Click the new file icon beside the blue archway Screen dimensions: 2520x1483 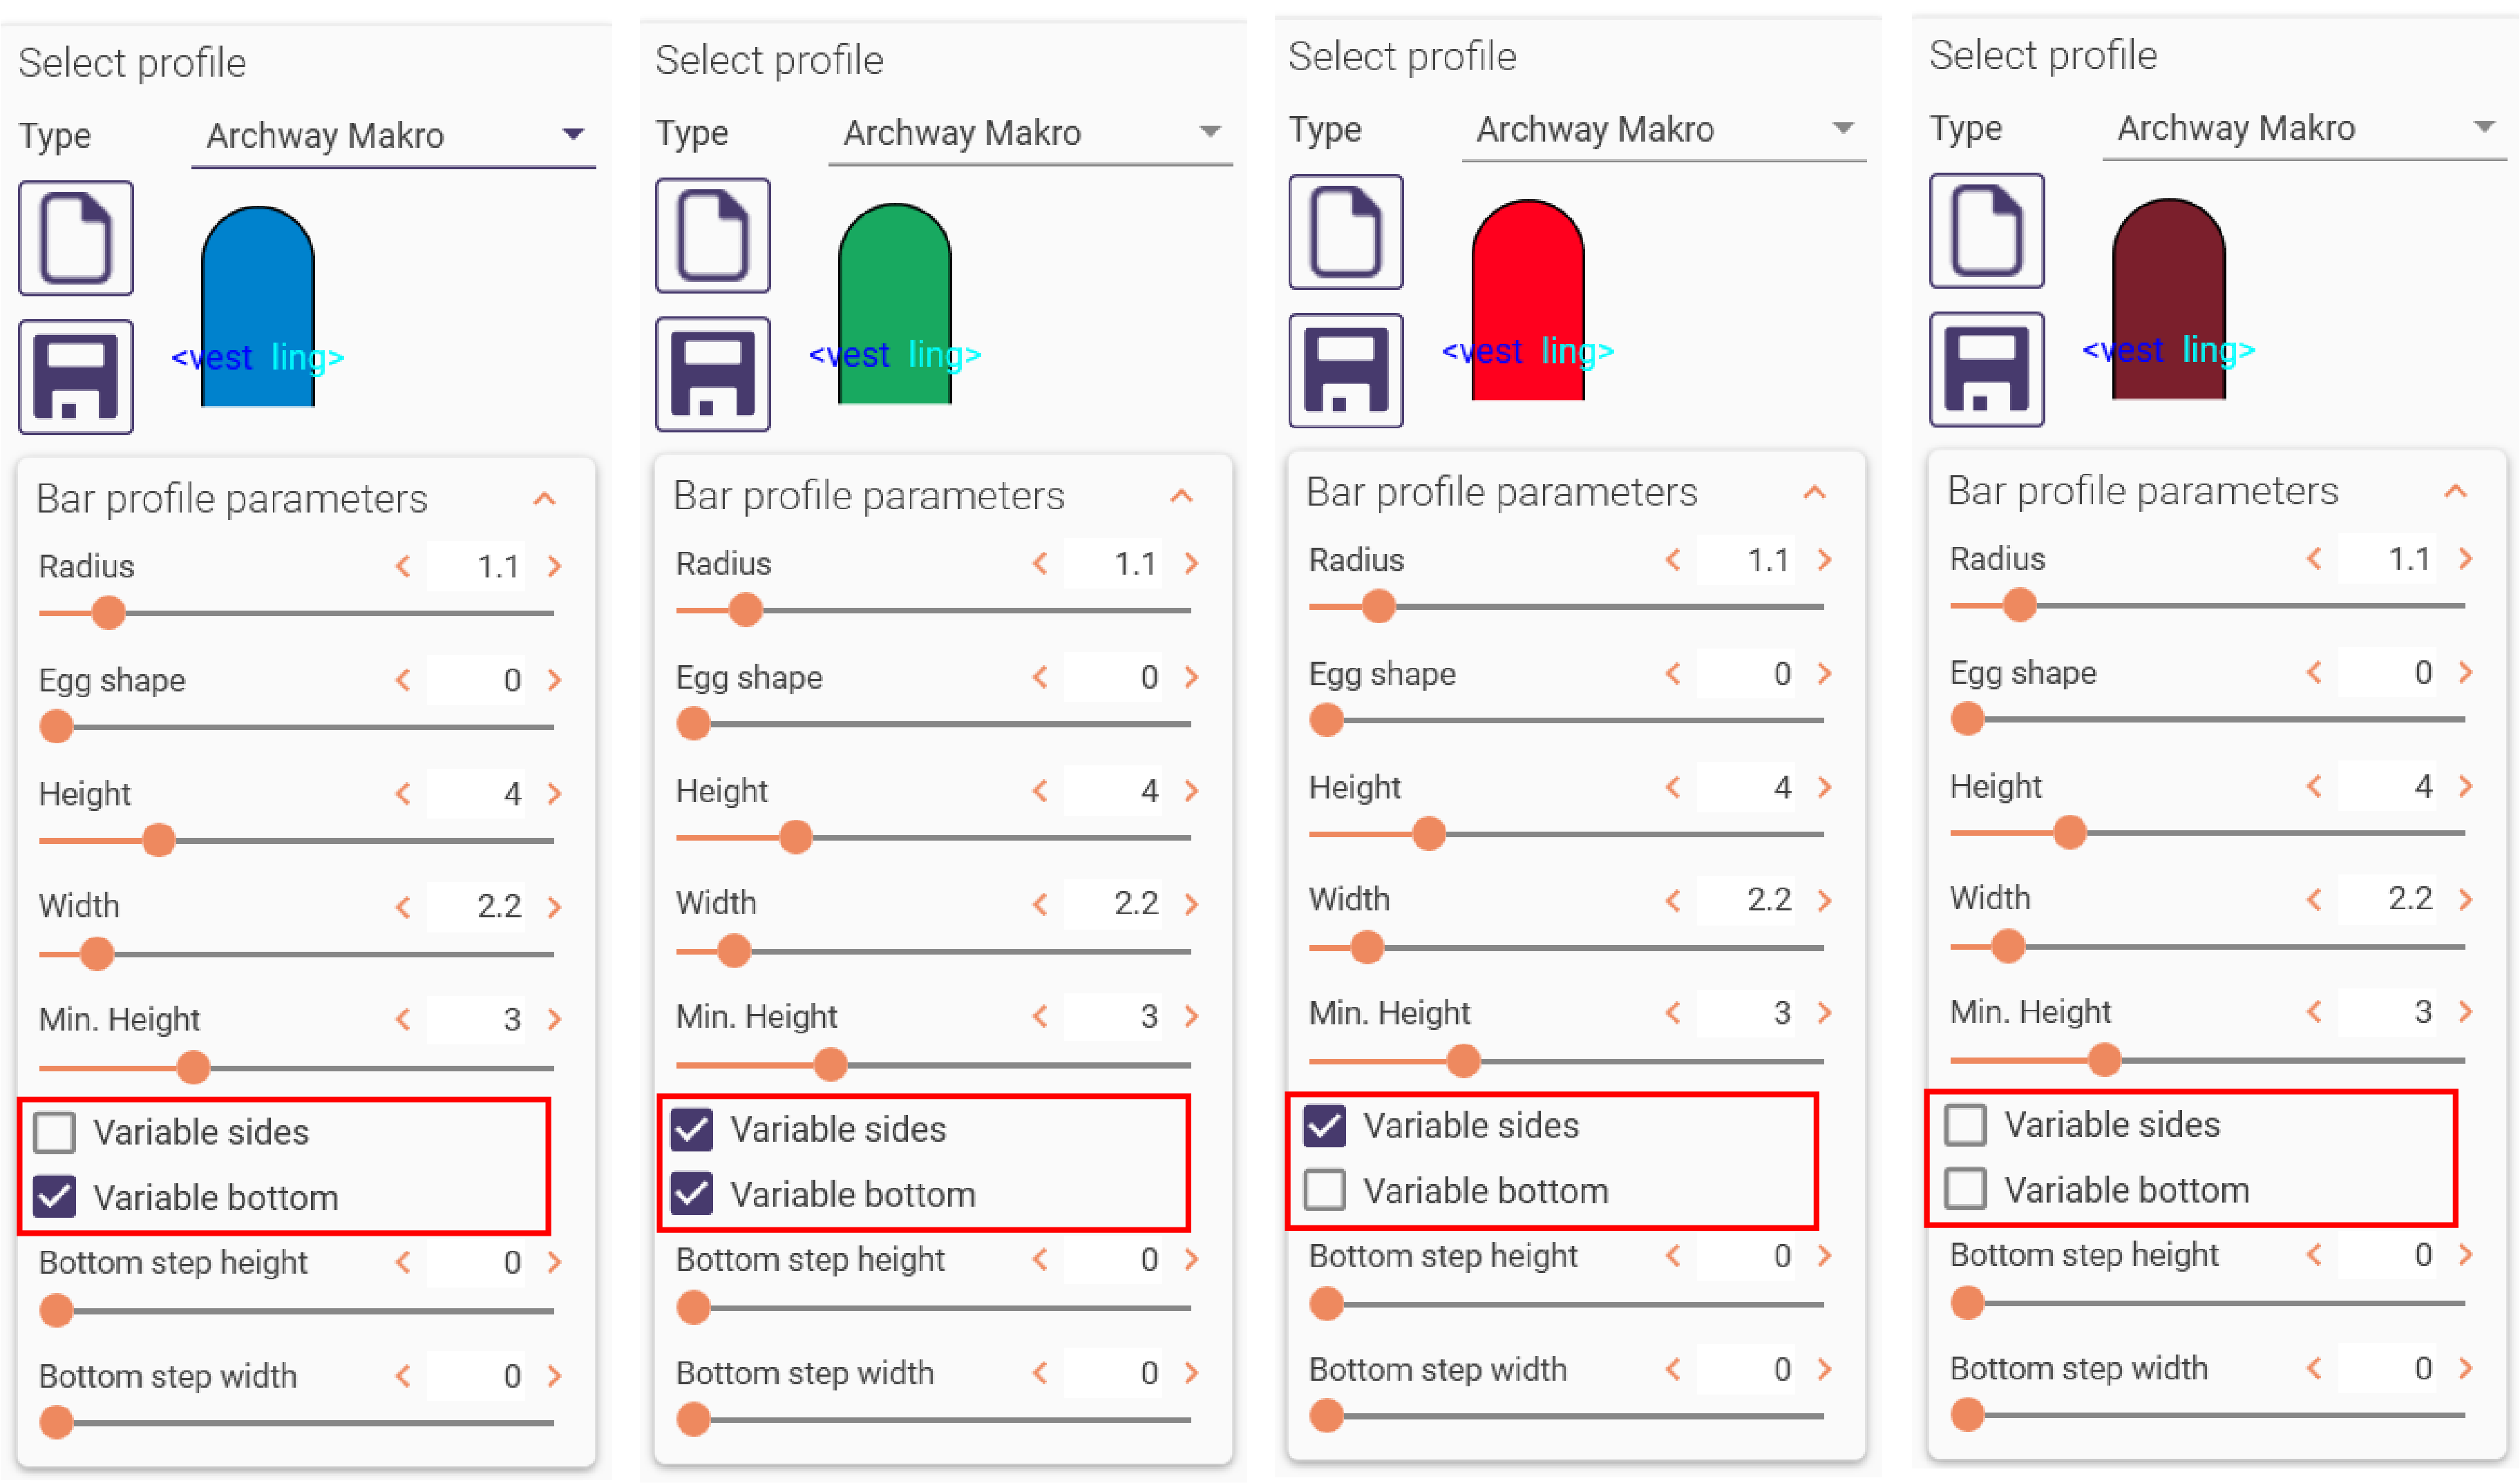point(76,239)
